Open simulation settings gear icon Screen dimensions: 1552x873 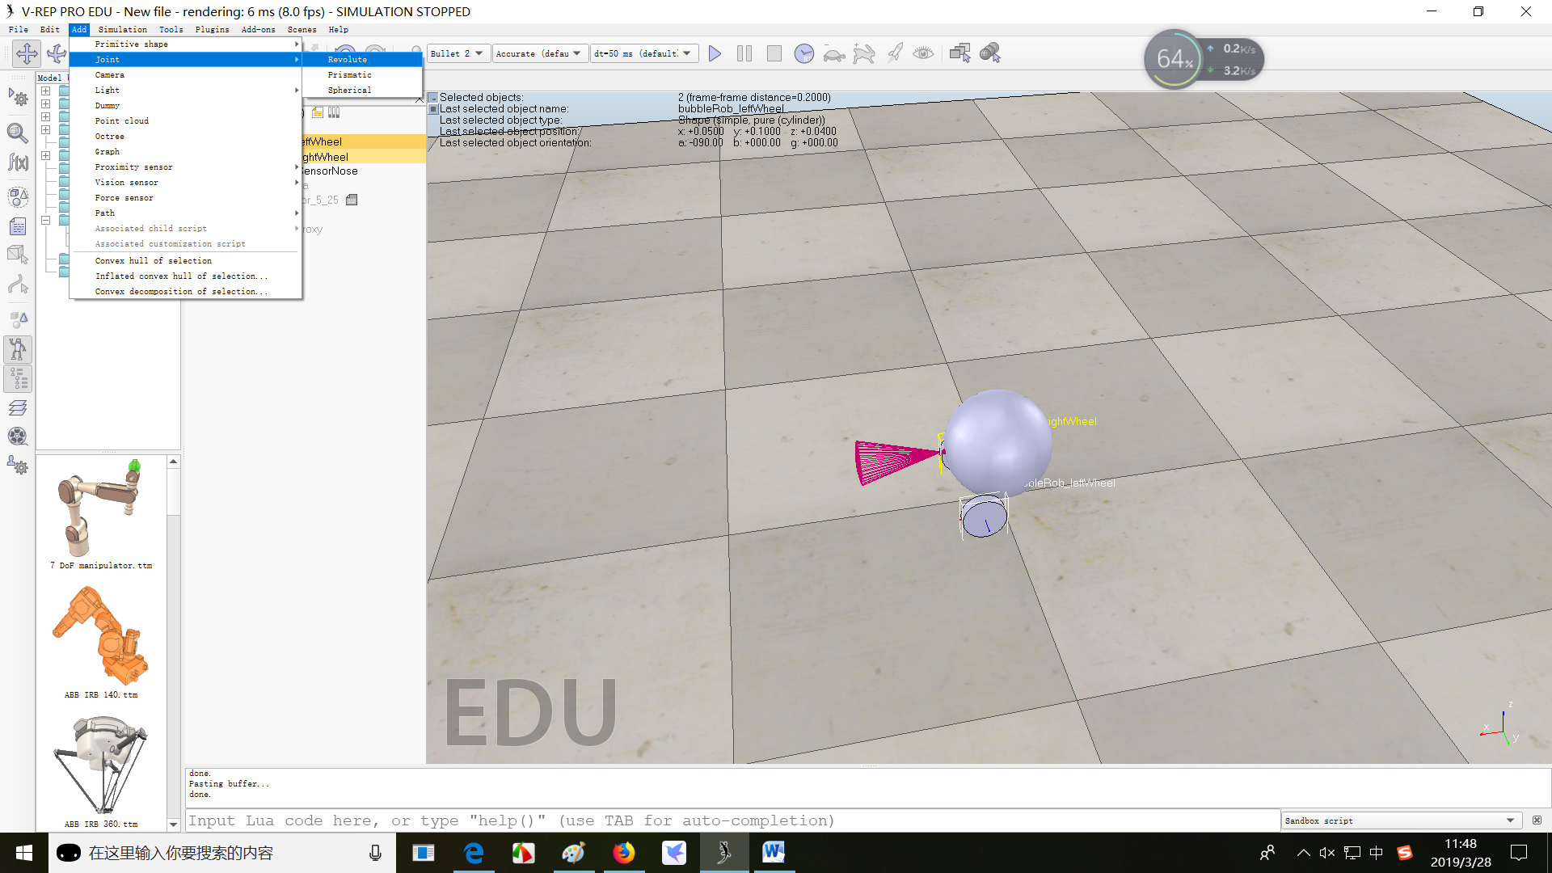click(x=18, y=99)
